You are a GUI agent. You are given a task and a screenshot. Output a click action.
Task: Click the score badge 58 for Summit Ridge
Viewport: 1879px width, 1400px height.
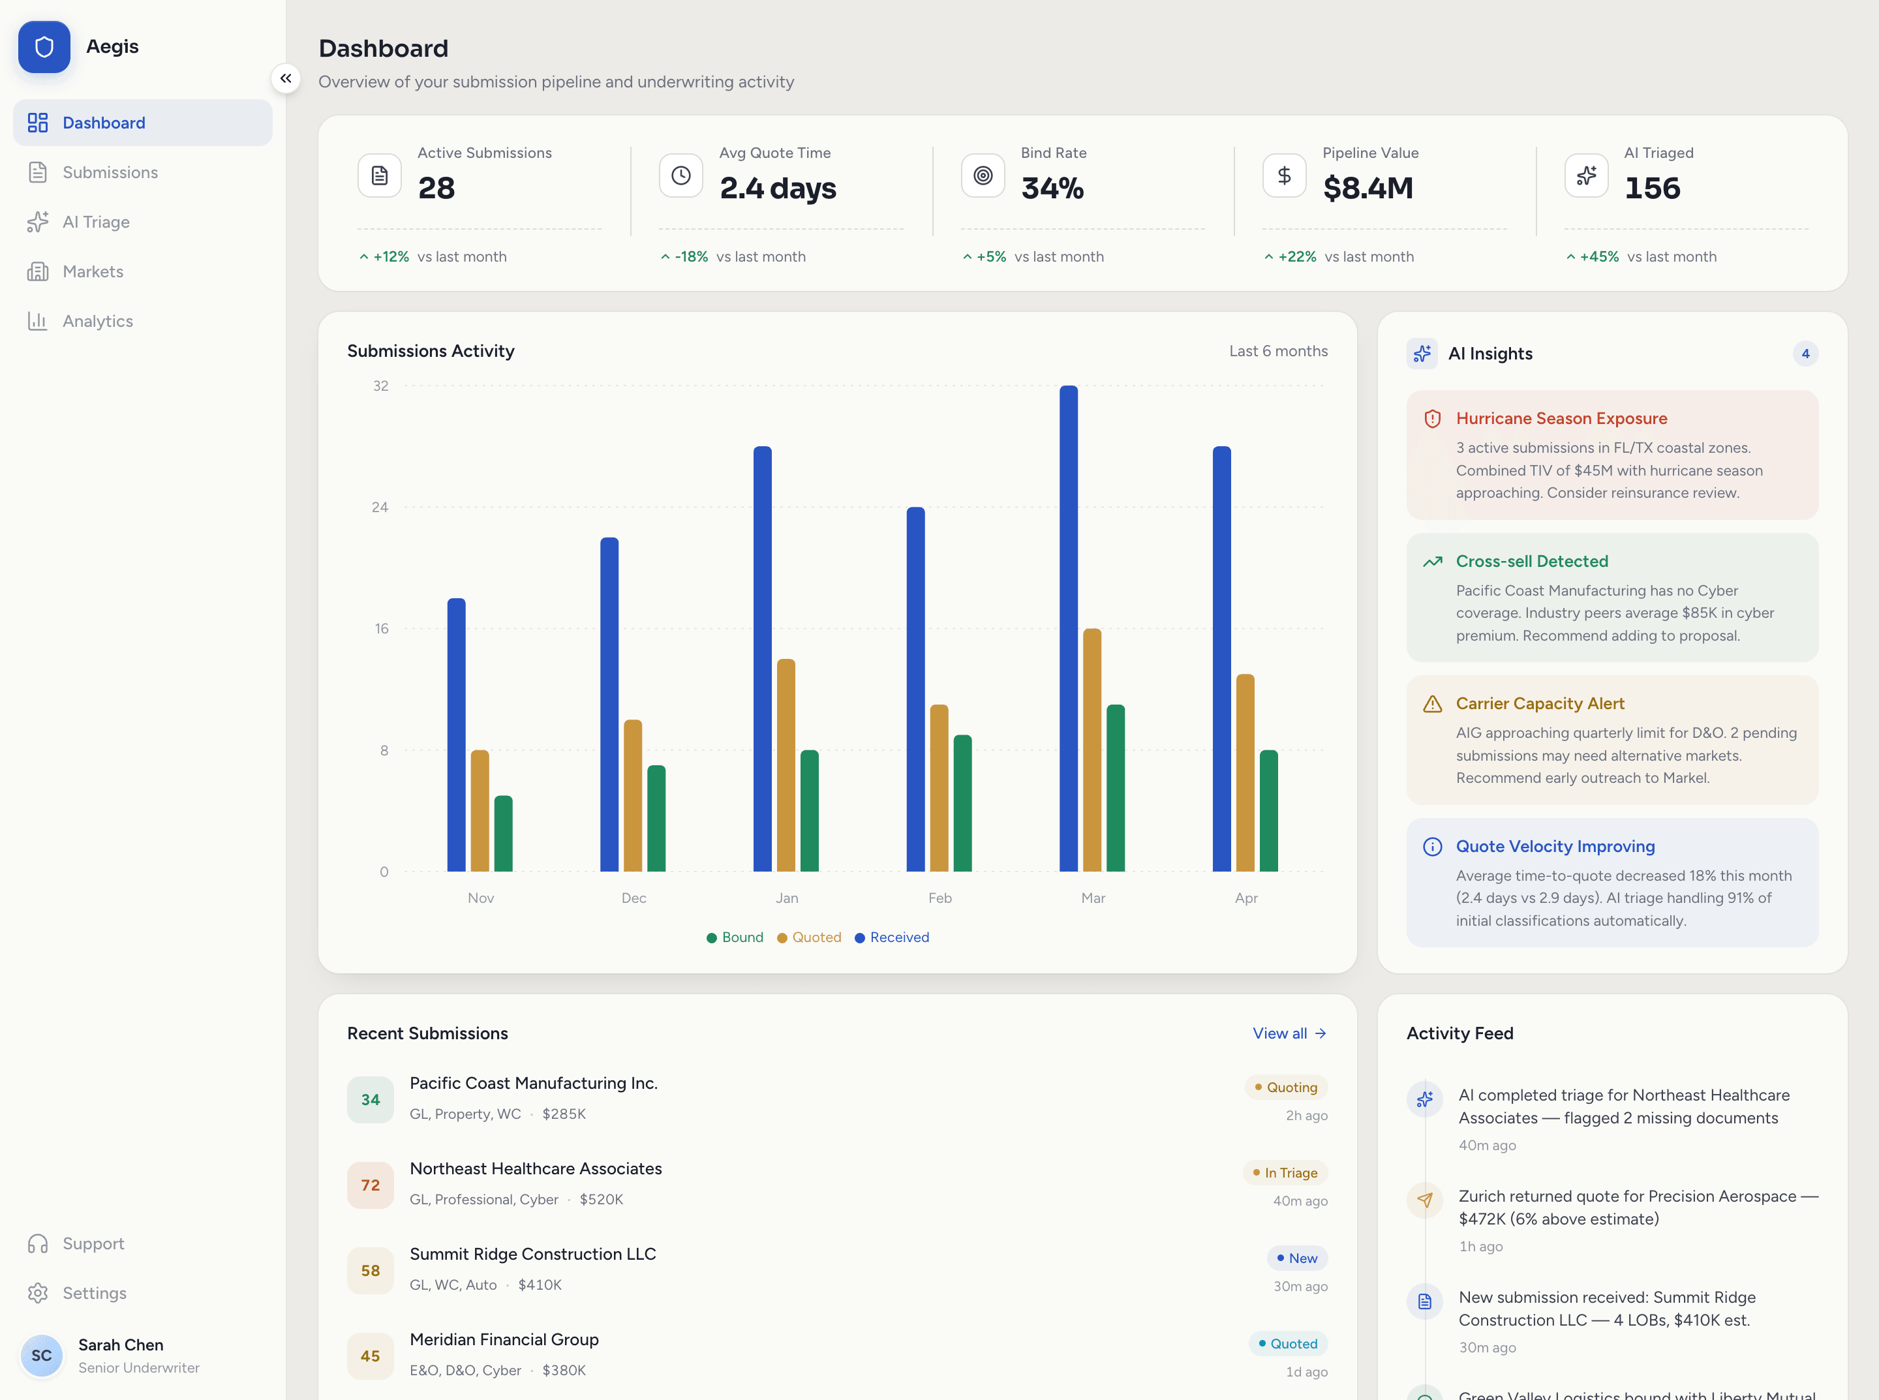[371, 1270]
